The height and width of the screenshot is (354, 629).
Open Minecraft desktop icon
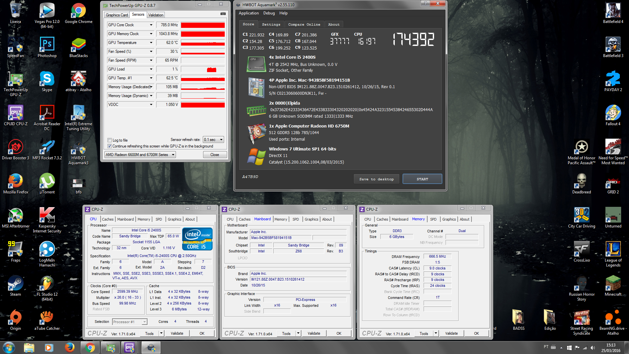click(x=613, y=286)
